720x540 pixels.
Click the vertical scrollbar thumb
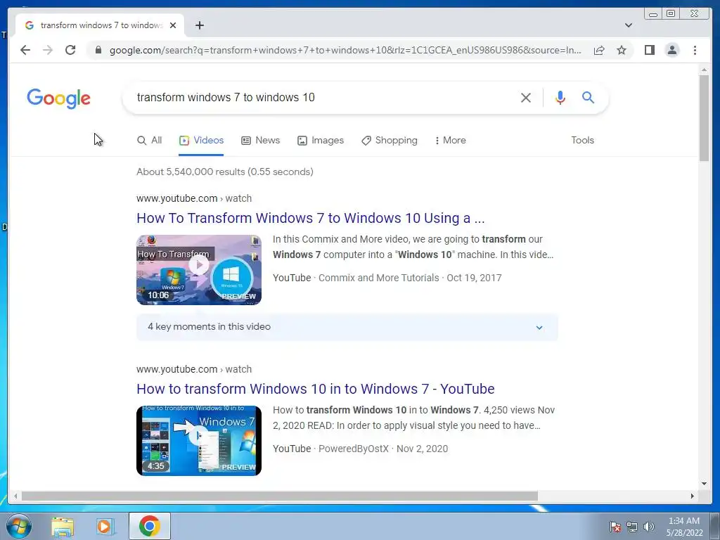[x=704, y=118]
